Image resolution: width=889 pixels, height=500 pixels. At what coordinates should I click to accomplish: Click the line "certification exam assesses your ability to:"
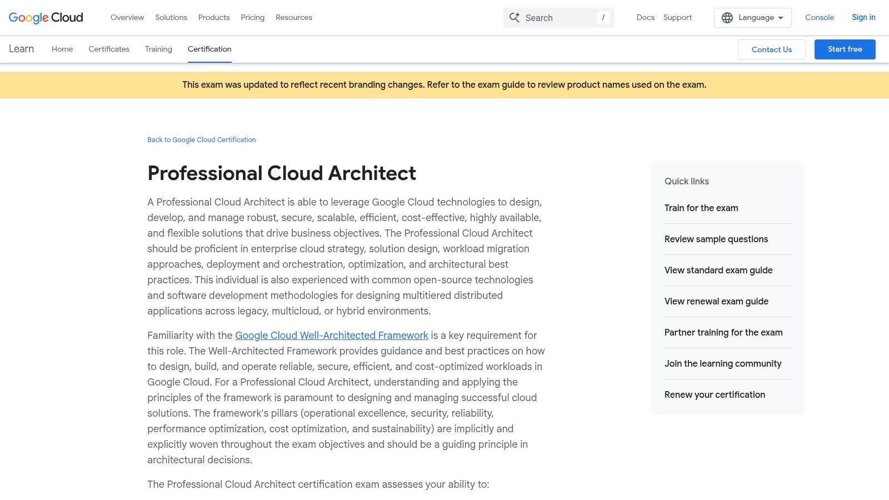(394, 484)
